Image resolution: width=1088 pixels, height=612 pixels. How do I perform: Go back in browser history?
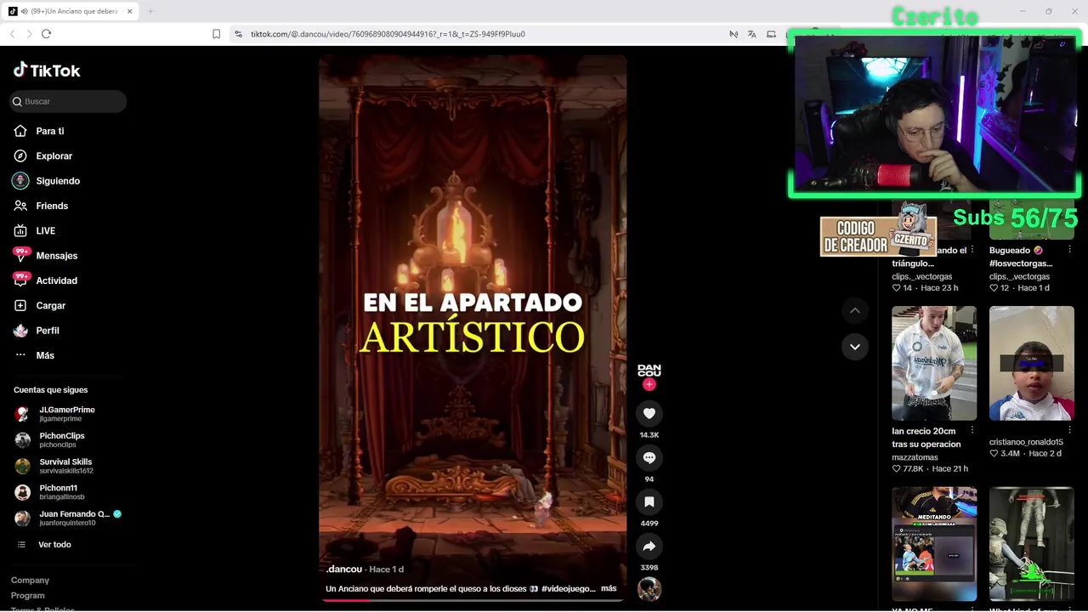[x=12, y=34]
